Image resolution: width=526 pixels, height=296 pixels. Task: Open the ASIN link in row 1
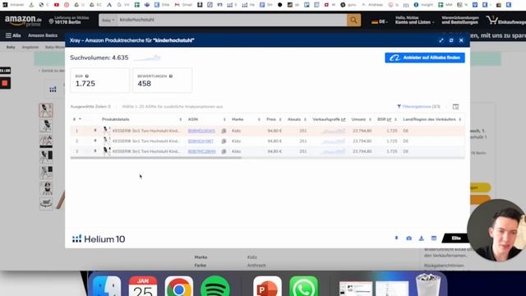(x=201, y=131)
